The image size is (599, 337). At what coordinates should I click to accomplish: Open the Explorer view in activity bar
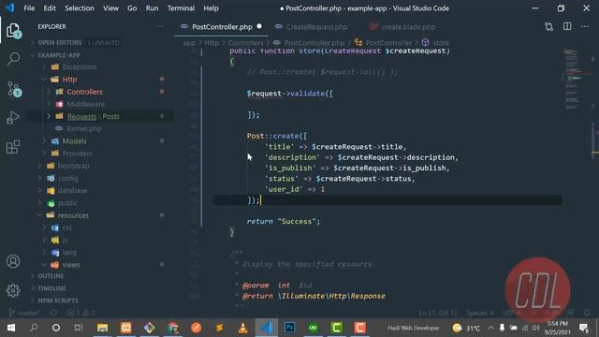13,31
